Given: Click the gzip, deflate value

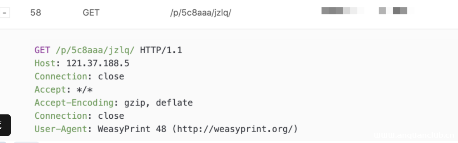Looking at the screenshot, I should 158,103.
